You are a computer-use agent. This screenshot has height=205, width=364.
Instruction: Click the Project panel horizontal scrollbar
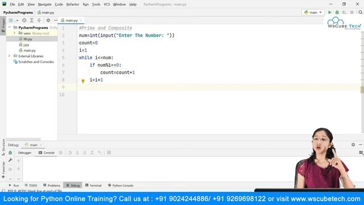pos(23,139)
